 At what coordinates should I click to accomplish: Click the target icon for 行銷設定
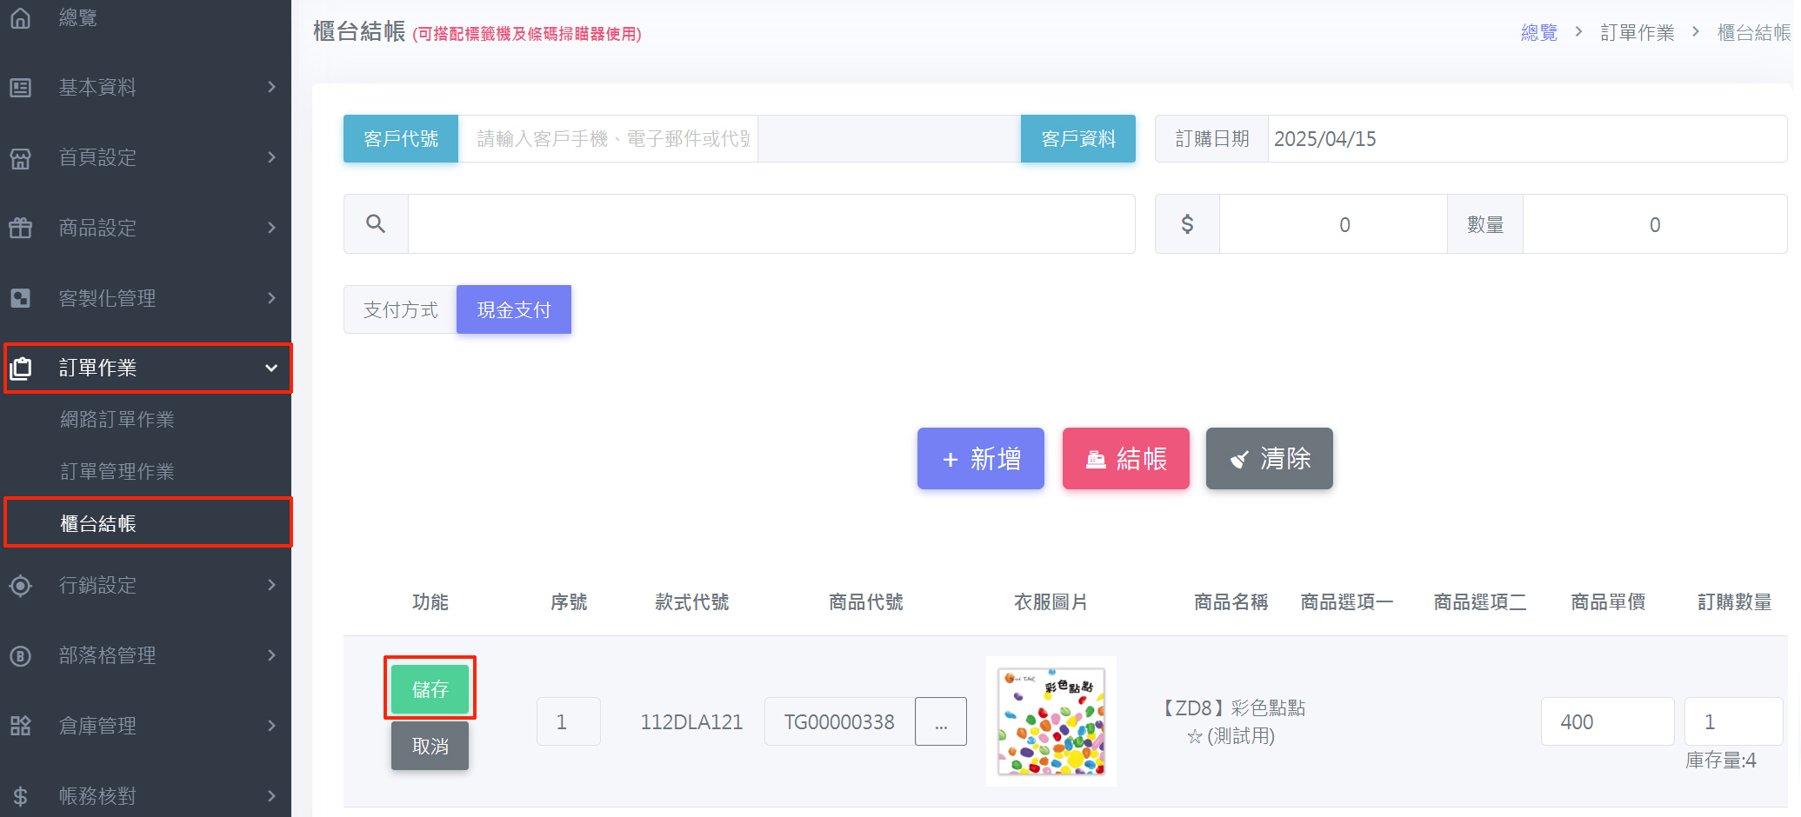20,585
